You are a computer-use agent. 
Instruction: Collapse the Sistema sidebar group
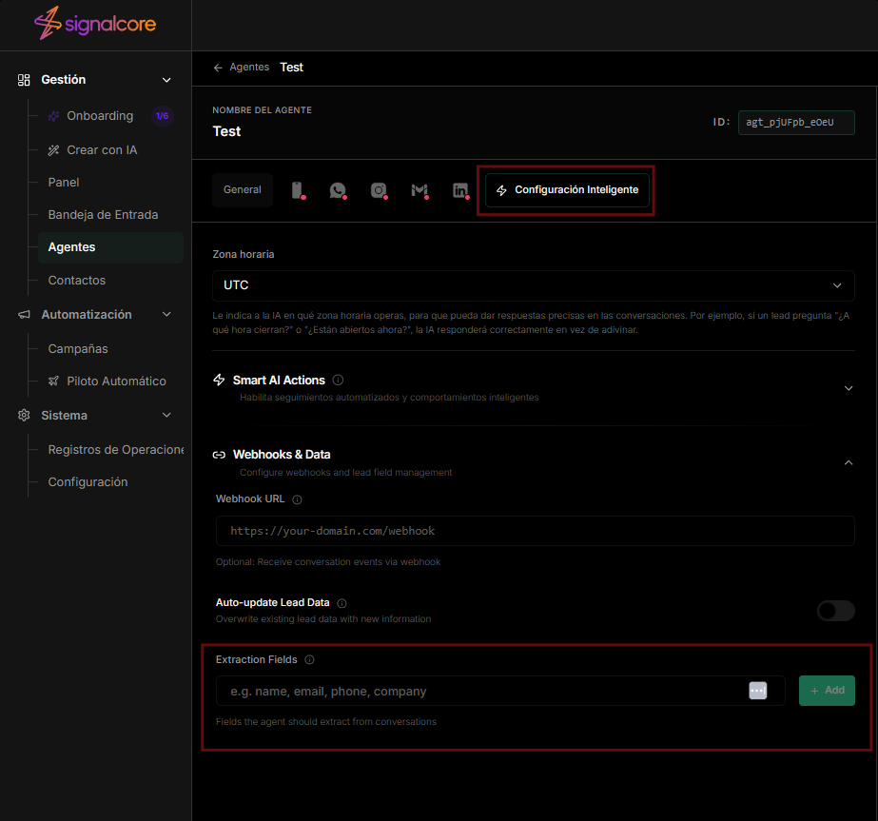point(166,415)
